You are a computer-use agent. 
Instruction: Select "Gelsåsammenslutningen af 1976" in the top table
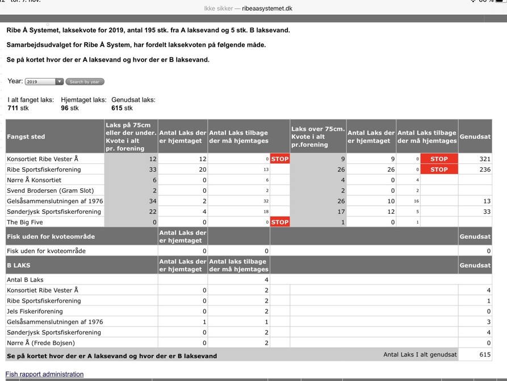click(x=55, y=201)
